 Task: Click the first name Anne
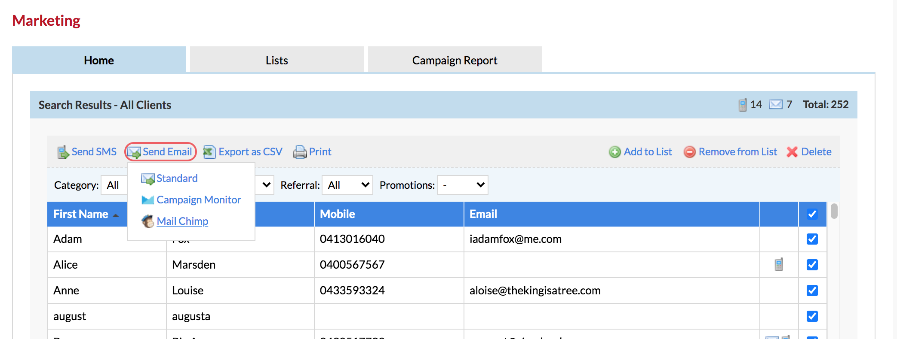(x=66, y=291)
